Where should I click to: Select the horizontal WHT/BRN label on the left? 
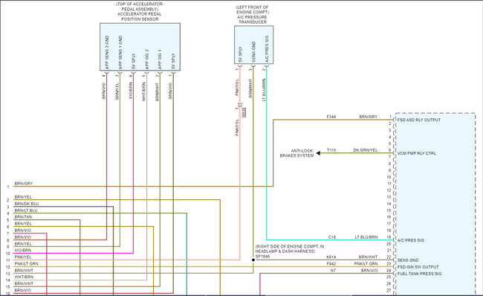tap(24, 277)
